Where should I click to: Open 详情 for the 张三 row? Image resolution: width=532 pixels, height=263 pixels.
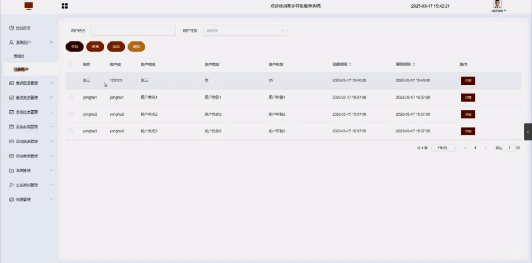click(468, 80)
